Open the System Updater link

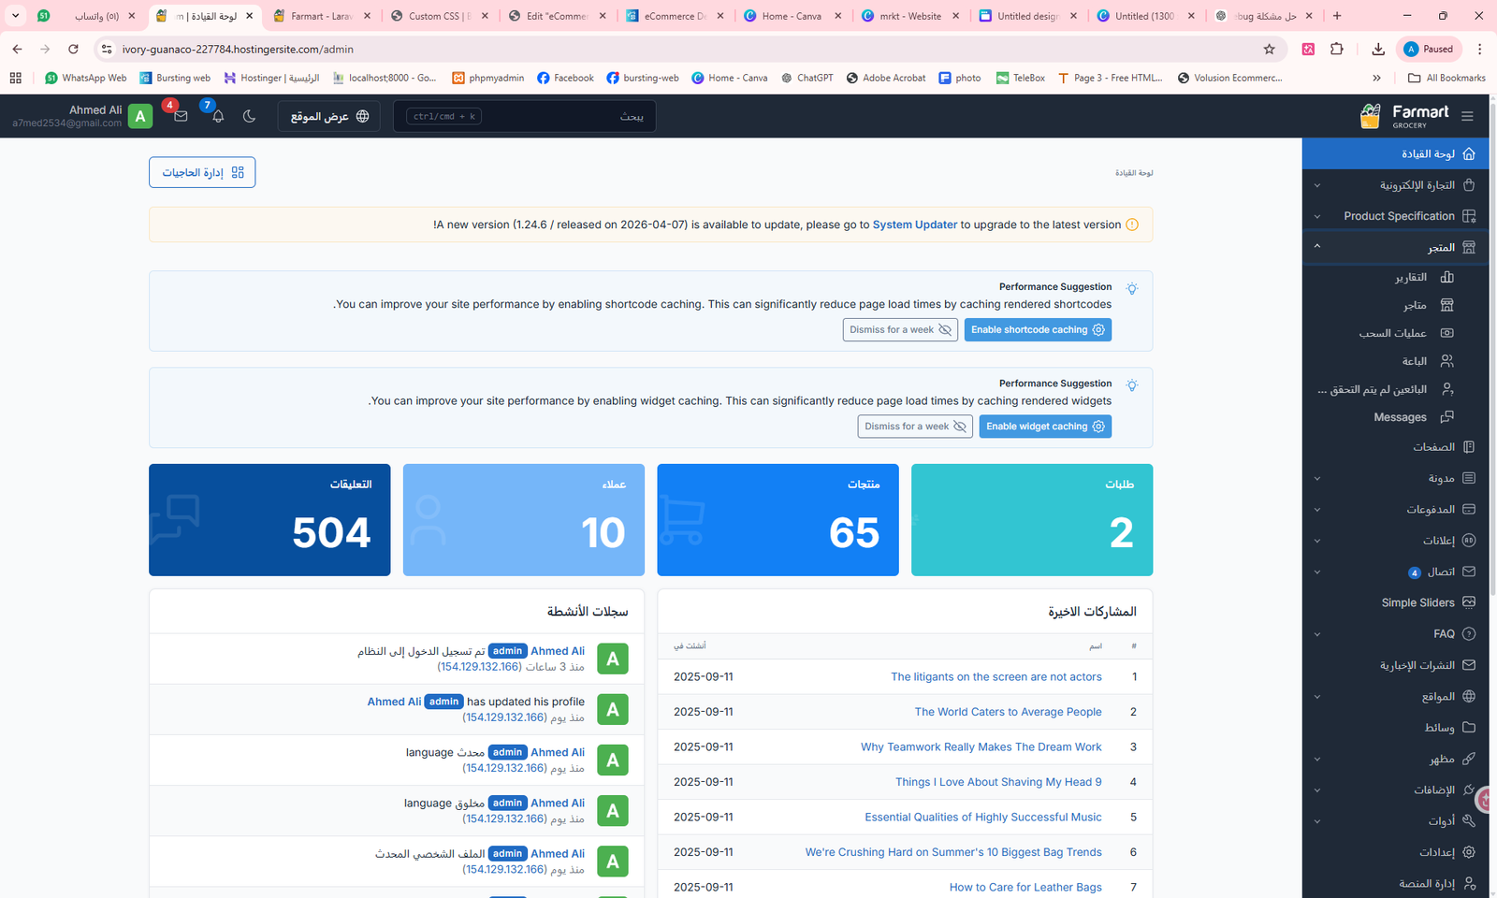(x=914, y=224)
